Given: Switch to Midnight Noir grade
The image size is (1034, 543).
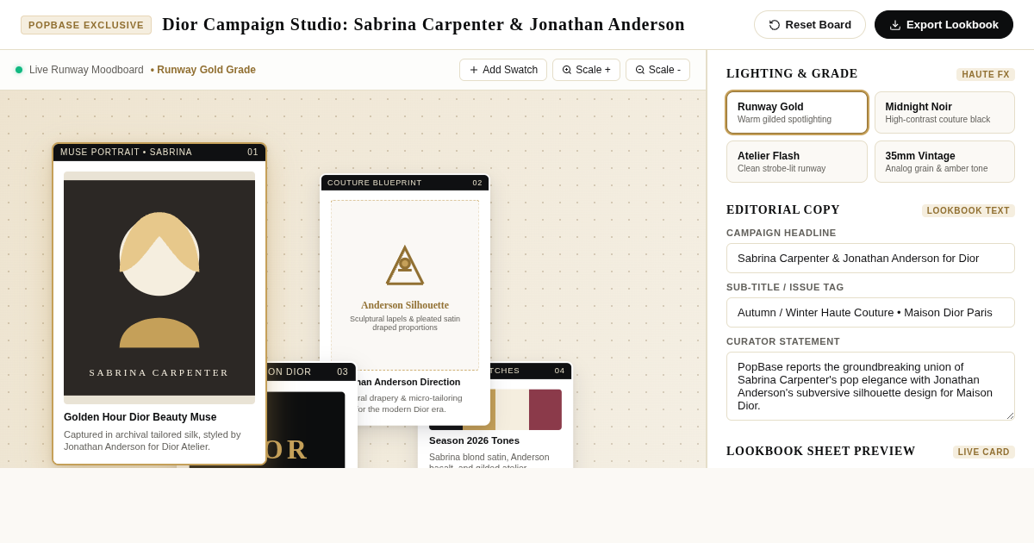Looking at the screenshot, I should 944,113.
